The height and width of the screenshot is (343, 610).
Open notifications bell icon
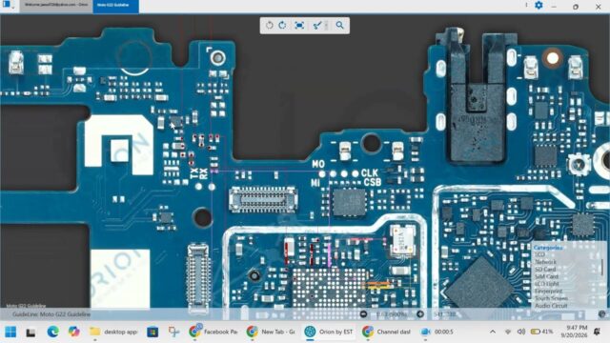tap(597, 332)
